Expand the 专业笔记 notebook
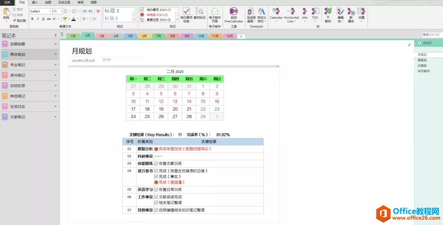The width and height of the screenshot is (443, 225). pyautogui.click(x=55, y=65)
